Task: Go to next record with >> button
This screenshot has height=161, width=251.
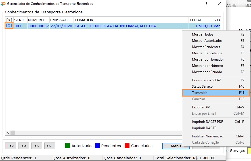Action: (37, 146)
